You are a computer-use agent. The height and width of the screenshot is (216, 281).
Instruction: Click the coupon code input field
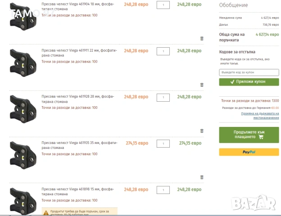[249, 72]
